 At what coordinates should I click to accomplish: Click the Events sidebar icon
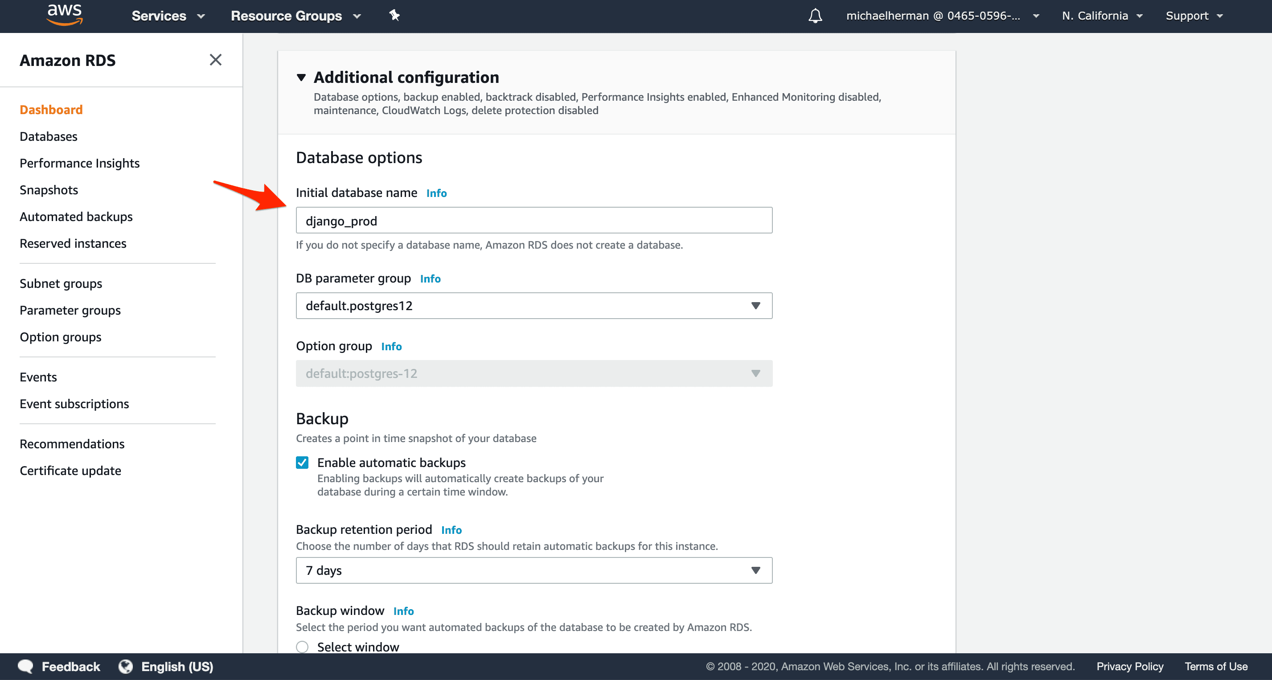tap(38, 376)
